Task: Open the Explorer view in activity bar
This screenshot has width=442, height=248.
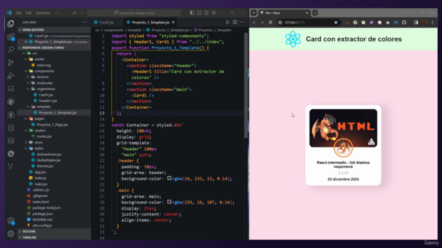Action: pyautogui.click(x=11, y=23)
